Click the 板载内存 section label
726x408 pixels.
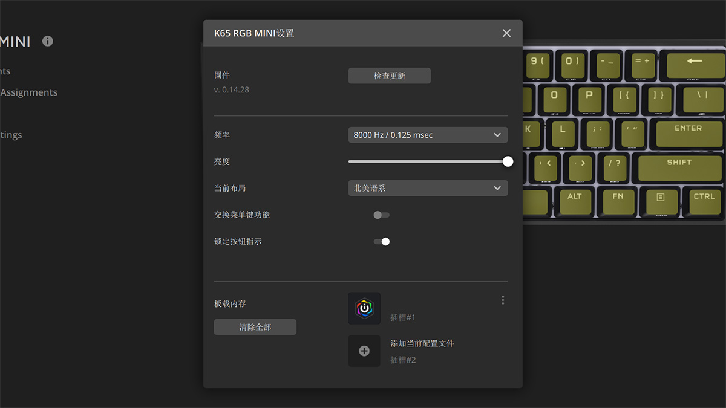pyautogui.click(x=230, y=304)
